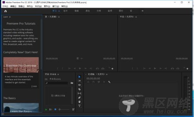Open Source monitor button editor plus
The width and height of the screenshot is (194, 117).
112,69
